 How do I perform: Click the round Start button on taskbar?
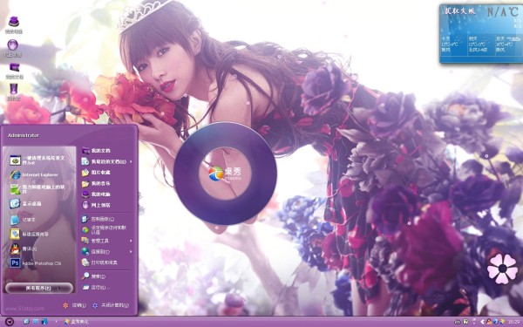(x=10, y=322)
